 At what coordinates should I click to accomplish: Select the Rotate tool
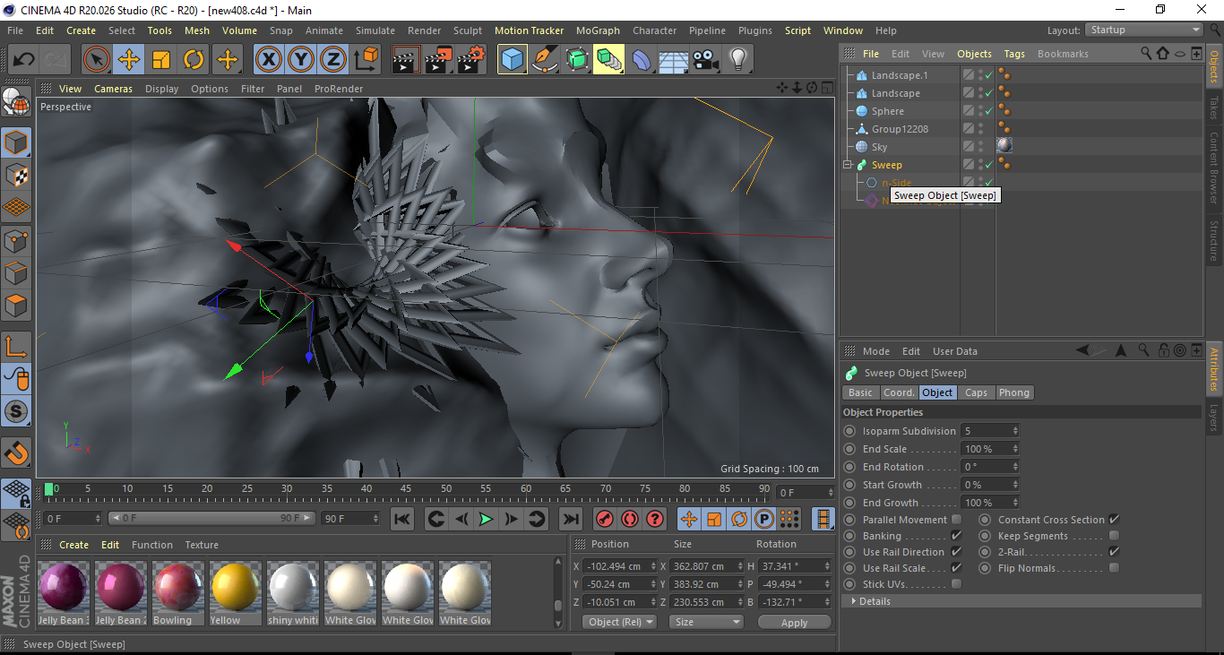194,60
